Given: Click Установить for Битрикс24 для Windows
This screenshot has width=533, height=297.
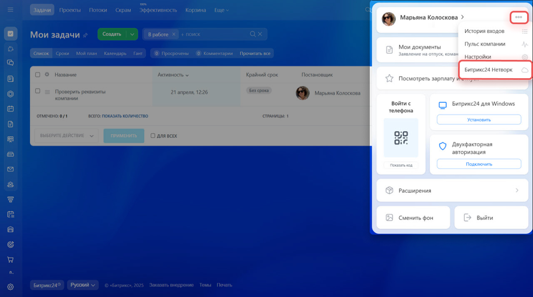Looking at the screenshot, I should point(479,119).
